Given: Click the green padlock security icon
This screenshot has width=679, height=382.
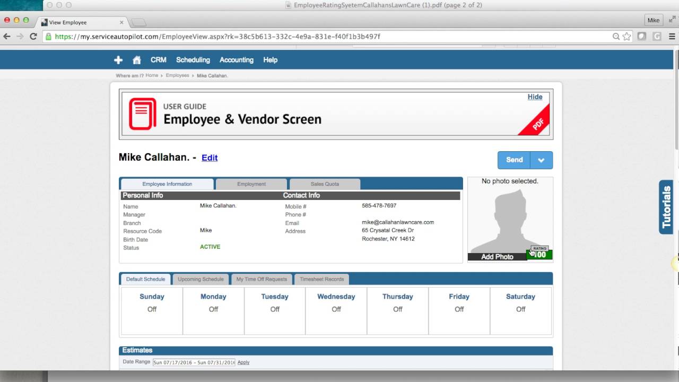Looking at the screenshot, I should (48, 37).
